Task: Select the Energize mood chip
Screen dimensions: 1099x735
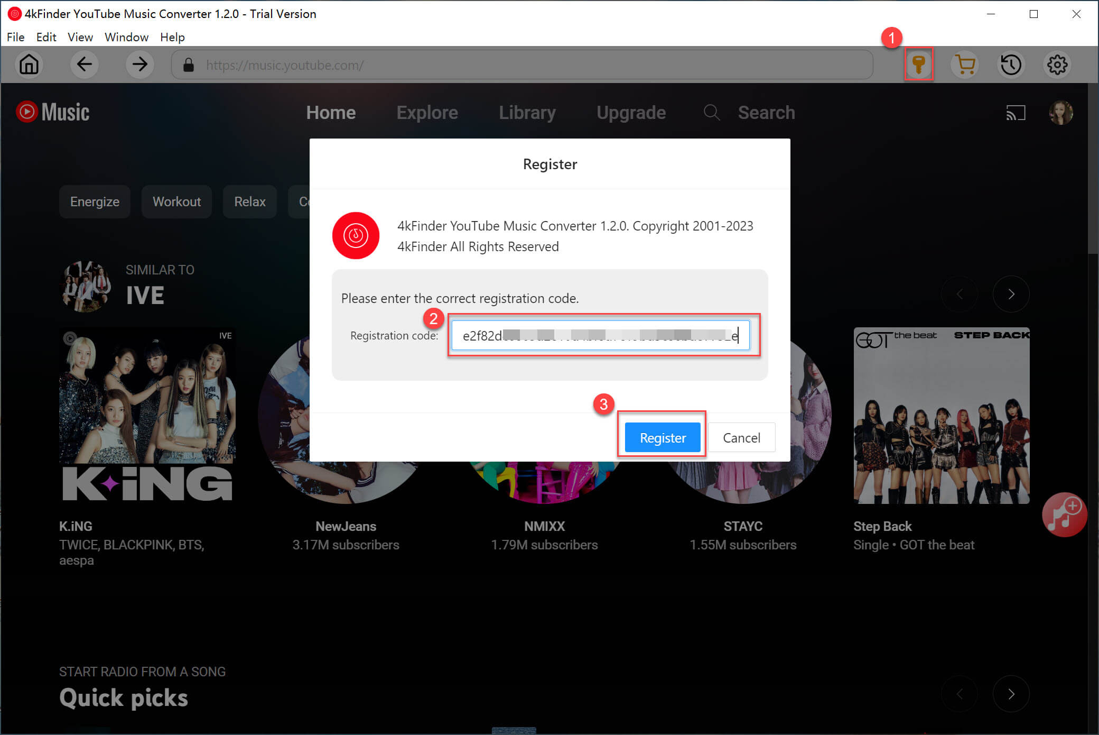Action: click(95, 201)
